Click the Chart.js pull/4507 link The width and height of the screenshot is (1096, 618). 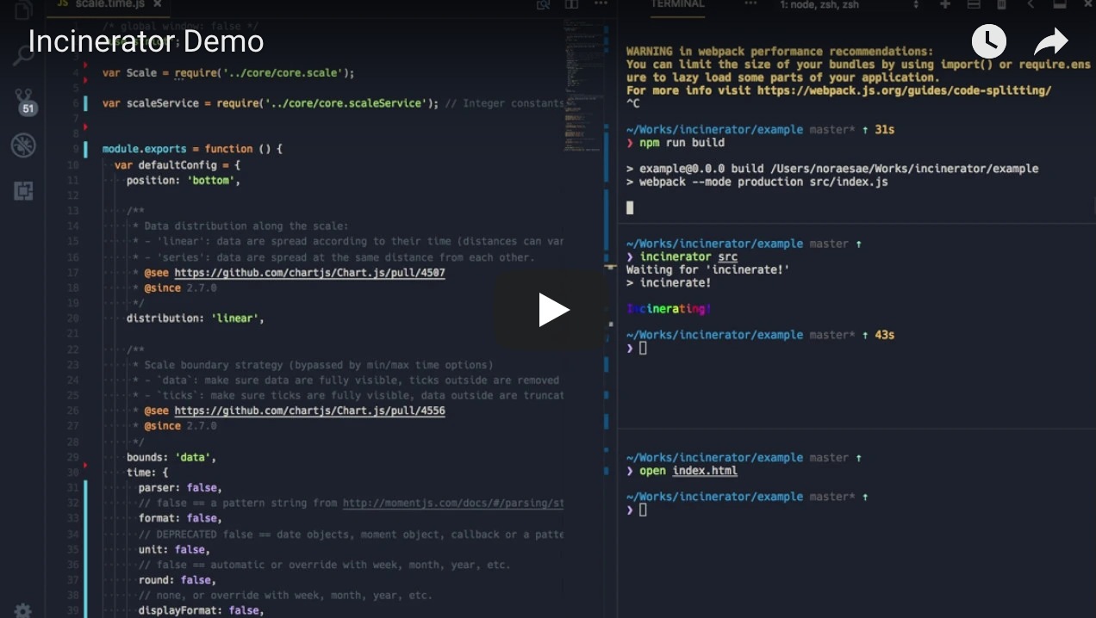(x=309, y=273)
